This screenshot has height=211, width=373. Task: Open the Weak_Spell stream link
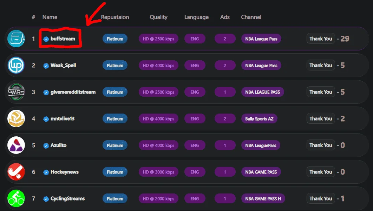pos(63,66)
